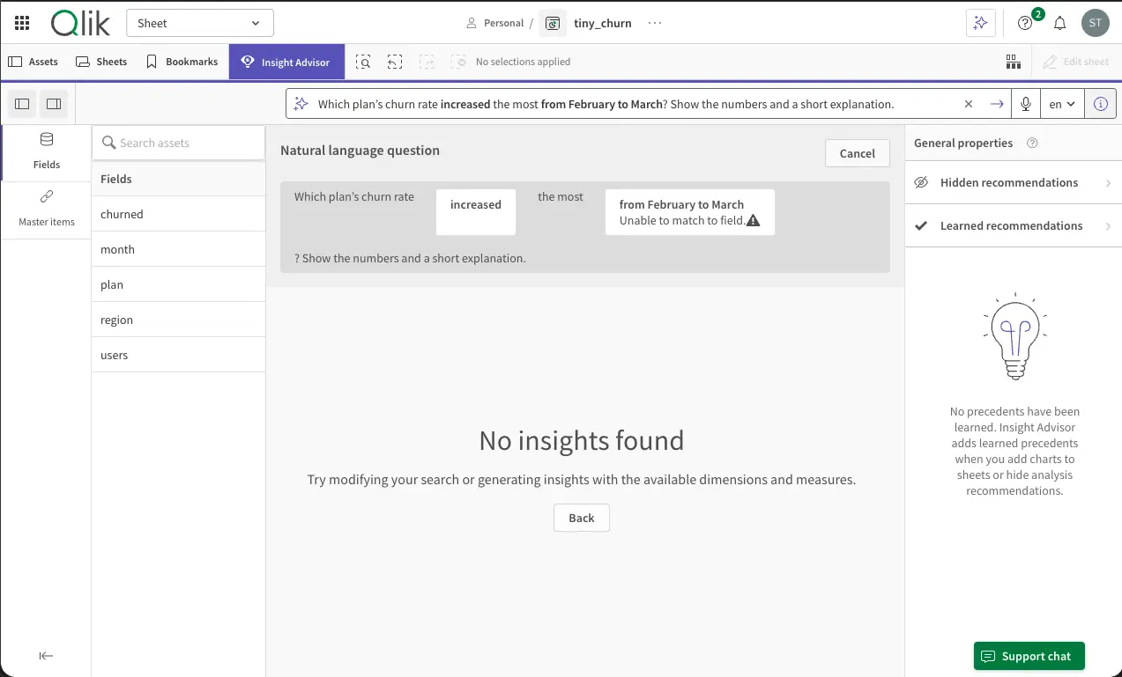This screenshot has height=677, width=1122.
Task: Open the Sheet dropdown selector
Action: tap(199, 23)
